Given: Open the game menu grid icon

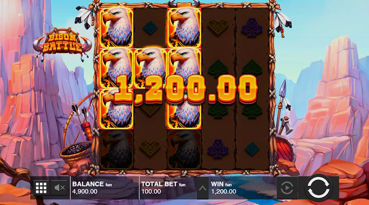Looking at the screenshot, I should [41, 188].
